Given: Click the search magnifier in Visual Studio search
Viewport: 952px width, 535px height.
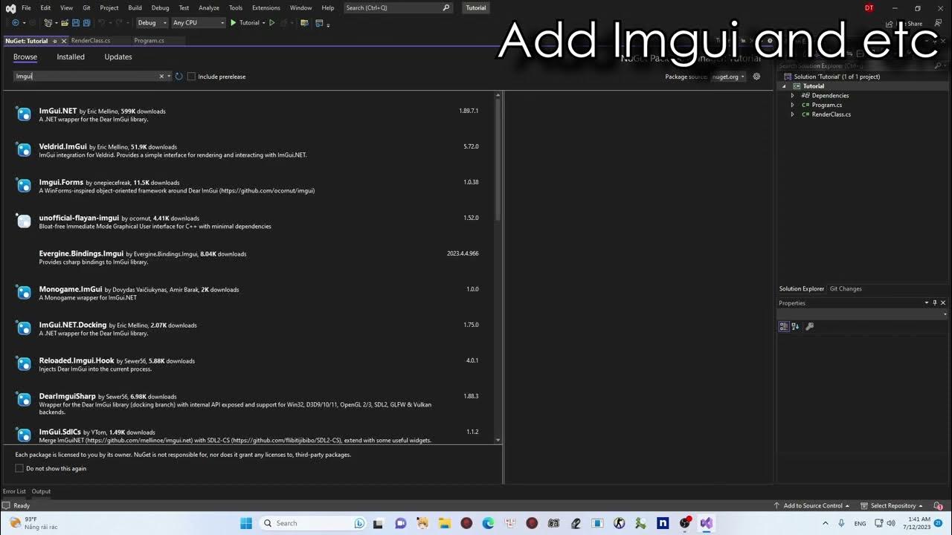Looking at the screenshot, I should [446, 7].
